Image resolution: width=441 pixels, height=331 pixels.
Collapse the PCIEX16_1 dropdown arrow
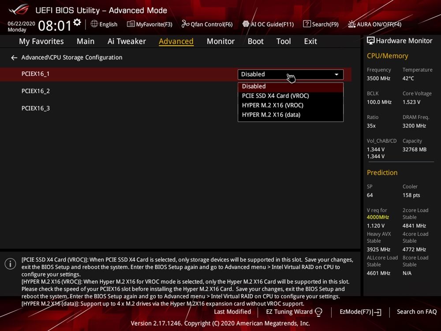(336, 75)
